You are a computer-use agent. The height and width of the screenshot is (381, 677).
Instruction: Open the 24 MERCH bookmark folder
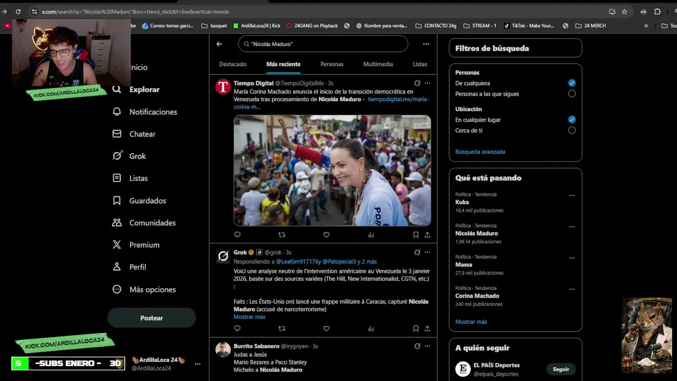[x=590, y=25]
